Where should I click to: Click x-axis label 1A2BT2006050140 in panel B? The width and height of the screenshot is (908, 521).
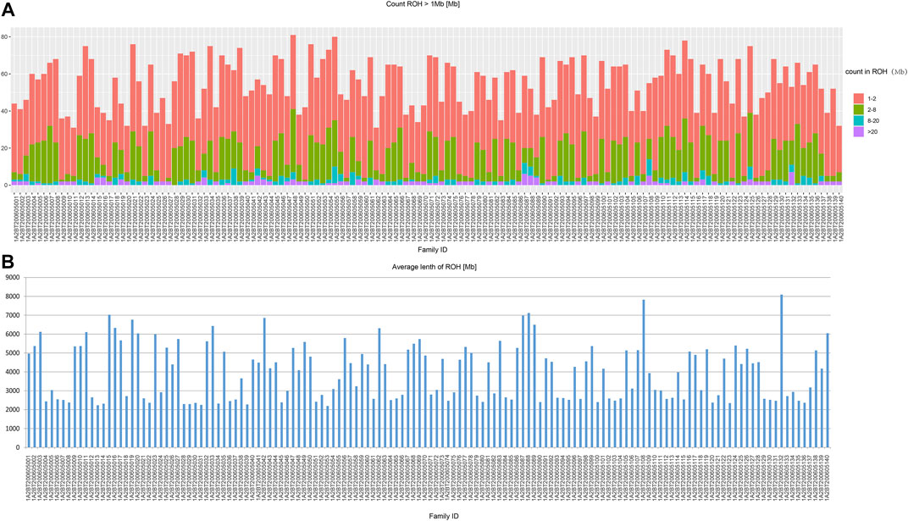point(828,477)
